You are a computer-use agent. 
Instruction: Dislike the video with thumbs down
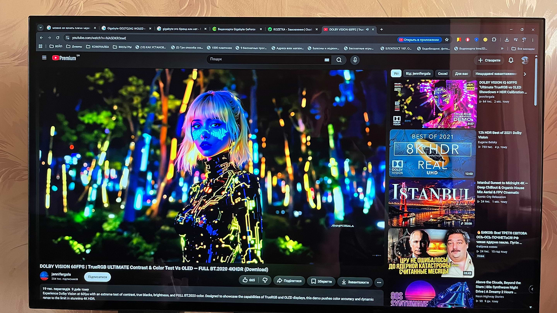(x=265, y=280)
